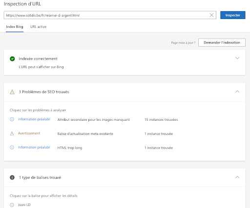The height and width of the screenshot is (208, 250).
Task: Click the info icon next to Json-LD
Action: click(x=12, y=205)
